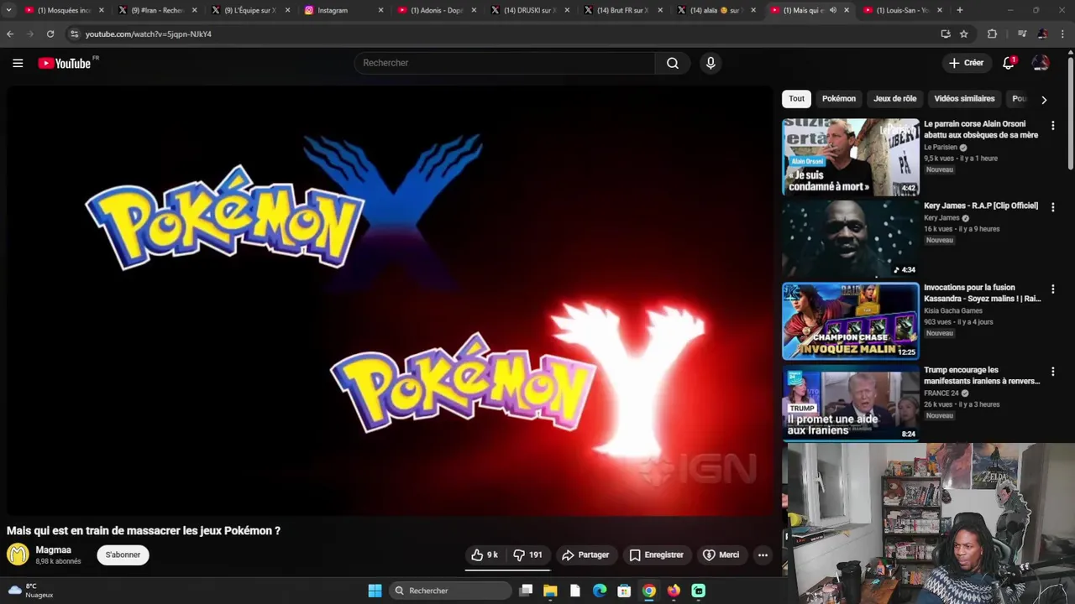Bookmark this page with the star icon
Screen dimensions: 1075x604
[x=964, y=34]
